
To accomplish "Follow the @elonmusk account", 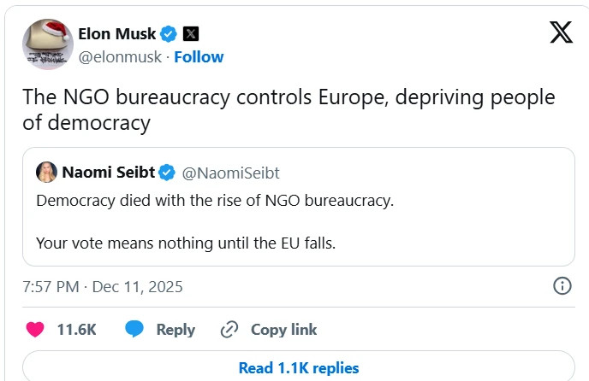I will 199,57.
